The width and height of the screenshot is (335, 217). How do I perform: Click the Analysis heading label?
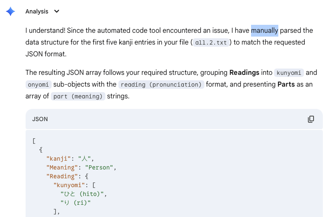pyautogui.click(x=37, y=11)
